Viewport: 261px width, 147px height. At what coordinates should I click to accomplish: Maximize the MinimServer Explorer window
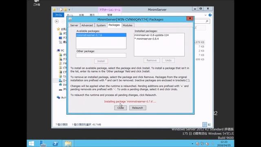(201, 9)
